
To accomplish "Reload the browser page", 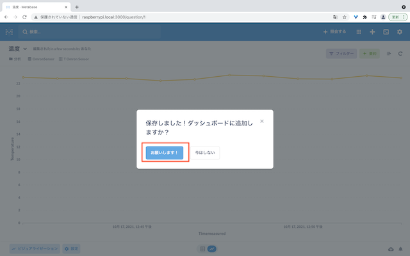I will point(24,17).
